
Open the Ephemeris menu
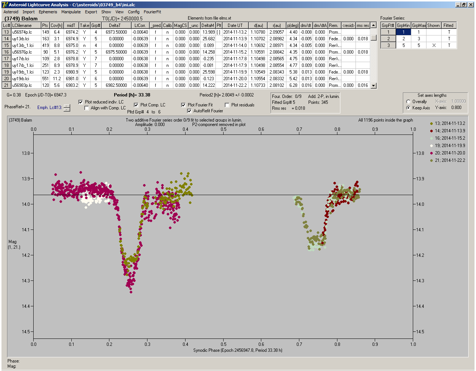coord(48,12)
